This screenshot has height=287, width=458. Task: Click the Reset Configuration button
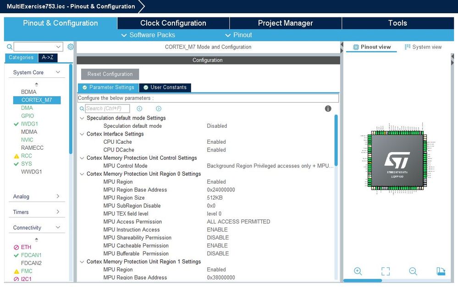[110, 74]
